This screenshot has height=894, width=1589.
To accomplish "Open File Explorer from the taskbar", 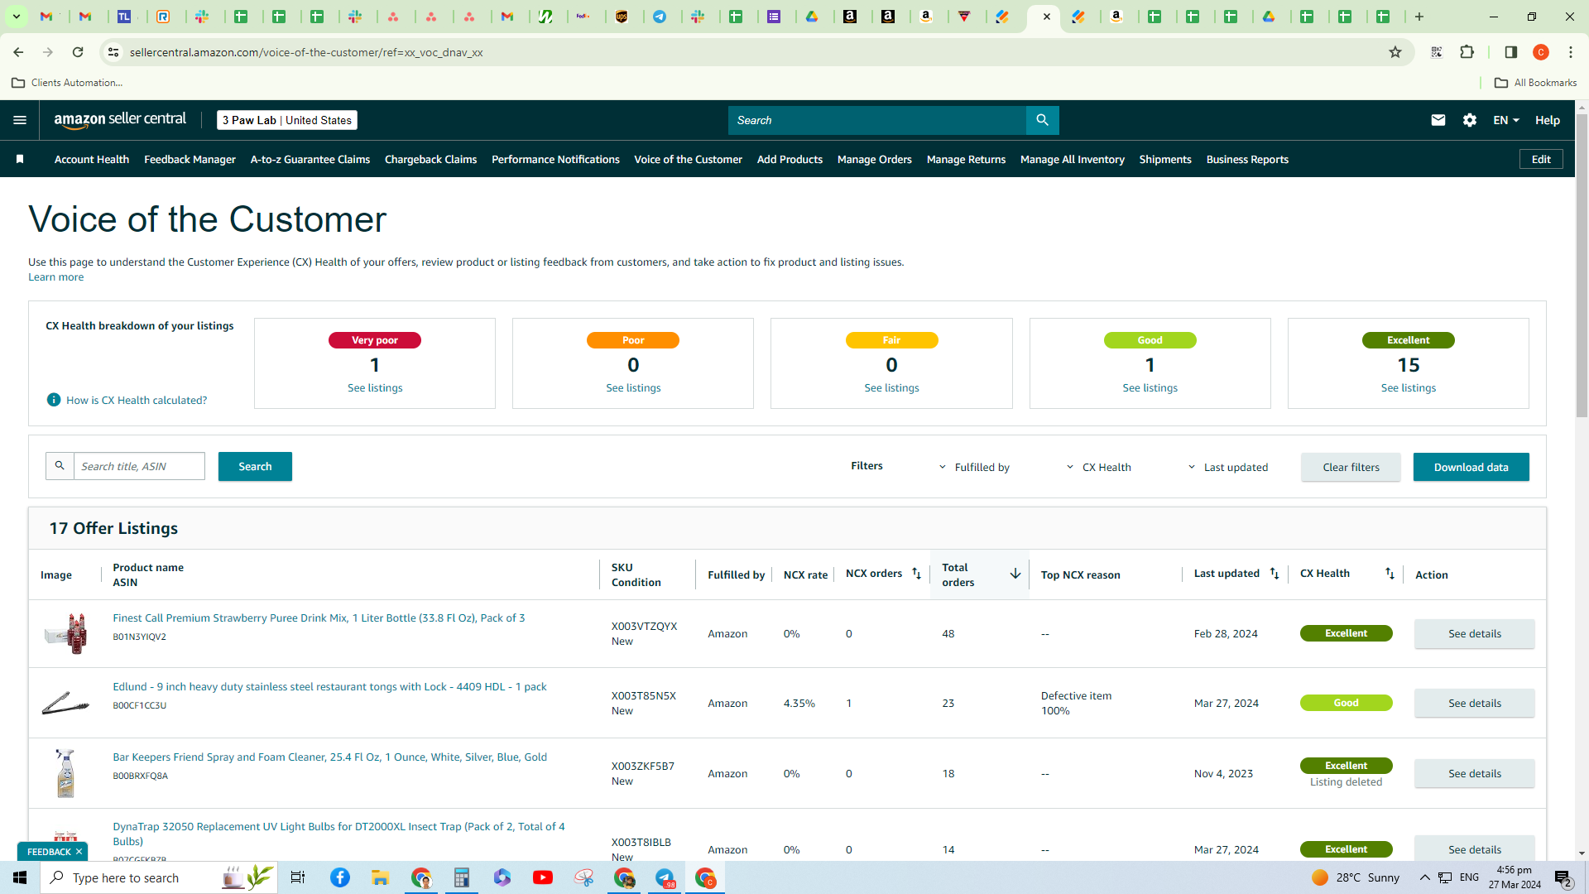I will click(380, 877).
